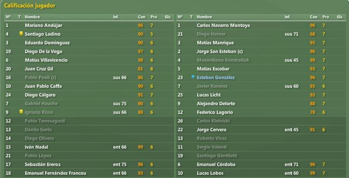Open Maximiliano Kondratiuk's player entry
Screen dimensions: 349x178
coord(223,60)
